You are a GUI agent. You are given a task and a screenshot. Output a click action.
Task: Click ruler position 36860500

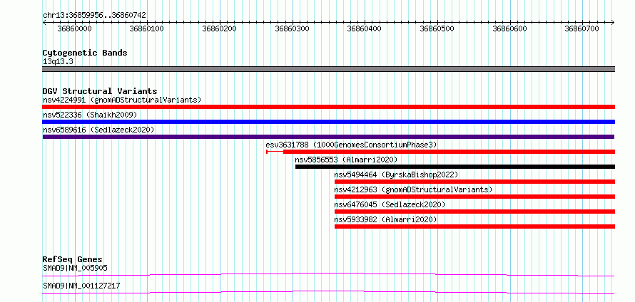pyautogui.click(x=437, y=28)
